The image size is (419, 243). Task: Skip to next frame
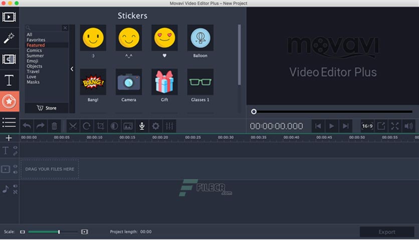point(345,126)
